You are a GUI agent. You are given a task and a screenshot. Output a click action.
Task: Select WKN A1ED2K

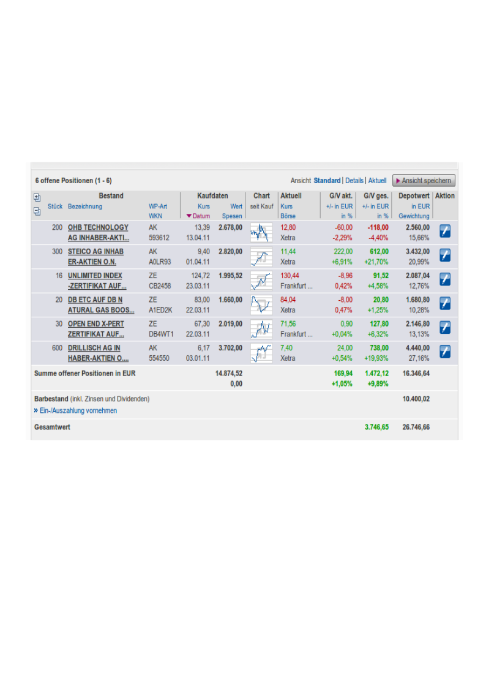[160, 310]
